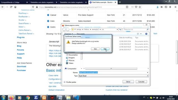Show the Firefox sidebars icon
This screenshot has height=100, width=178.
pyautogui.click(x=166, y=7)
